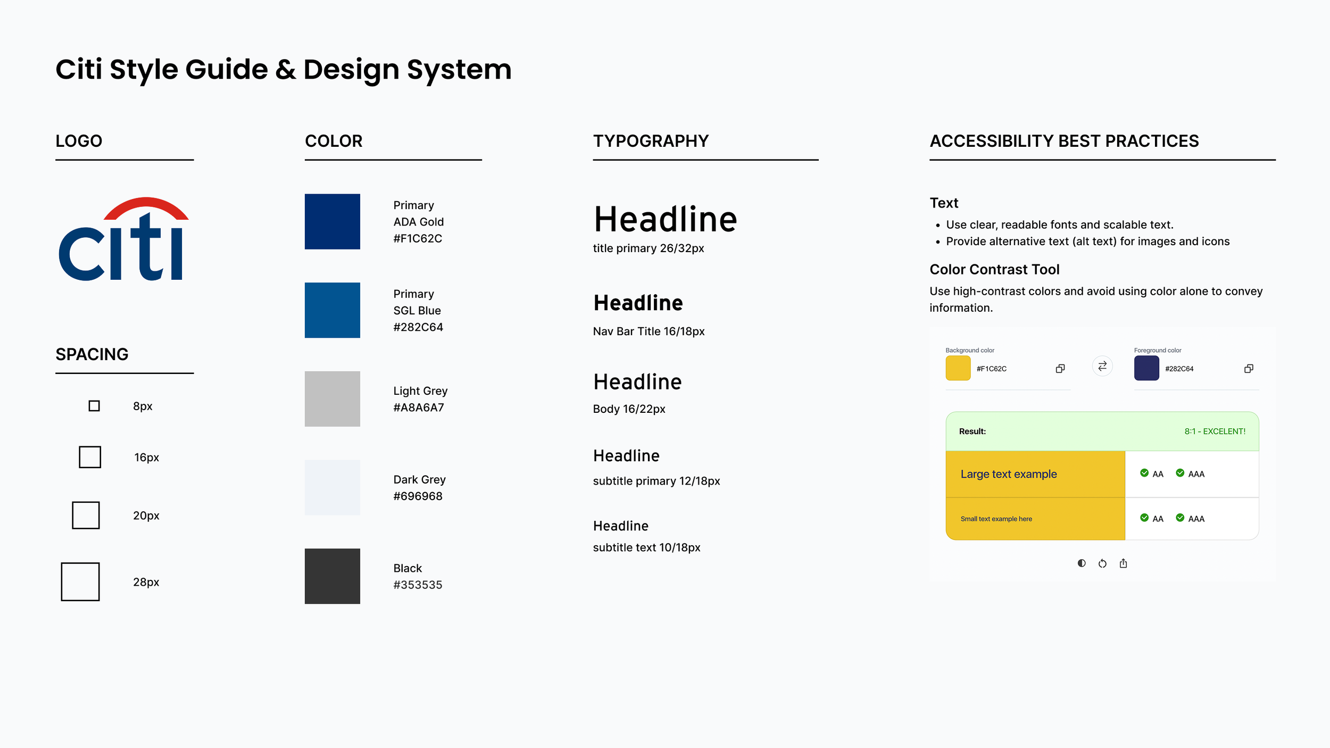The image size is (1330, 748).
Task: Select the navy foreground color swatch
Action: 1146,368
